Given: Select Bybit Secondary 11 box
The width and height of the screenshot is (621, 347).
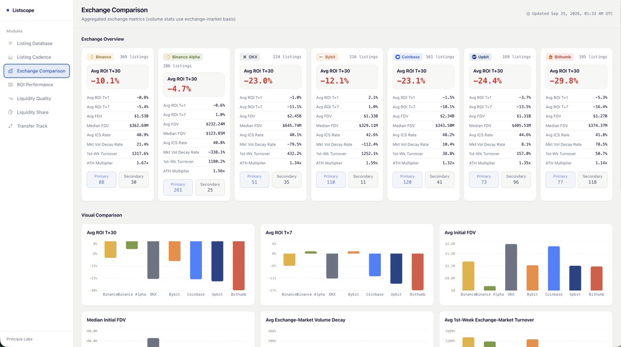Looking at the screenshot, I should (363, 179).
